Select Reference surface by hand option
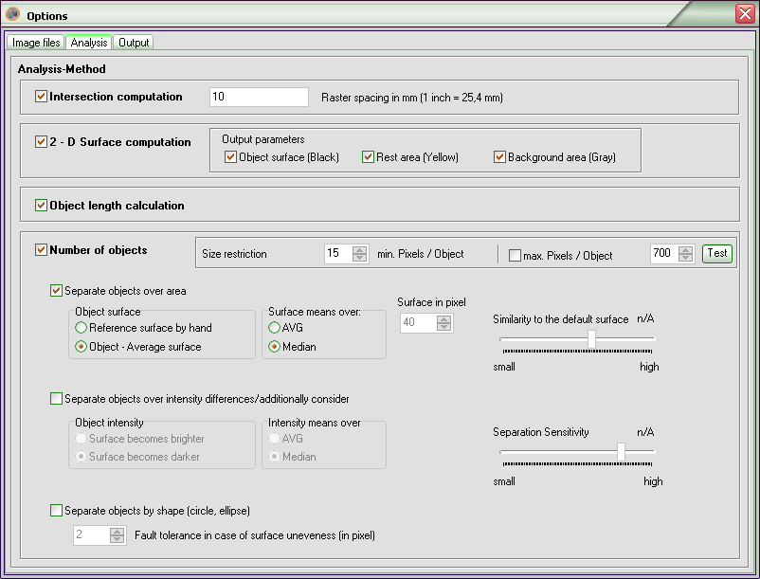The width and height of the screenshot is (760, 579). point(81,328)
